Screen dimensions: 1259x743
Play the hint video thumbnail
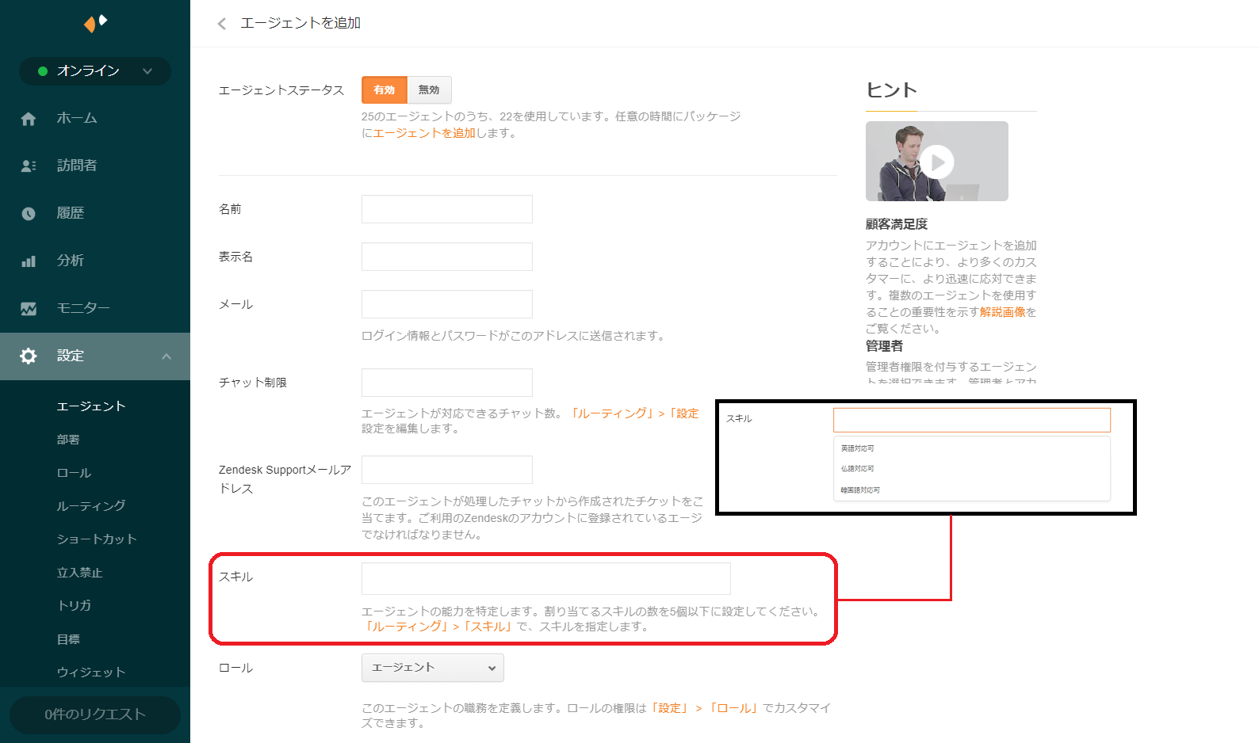tap(937, 162)
